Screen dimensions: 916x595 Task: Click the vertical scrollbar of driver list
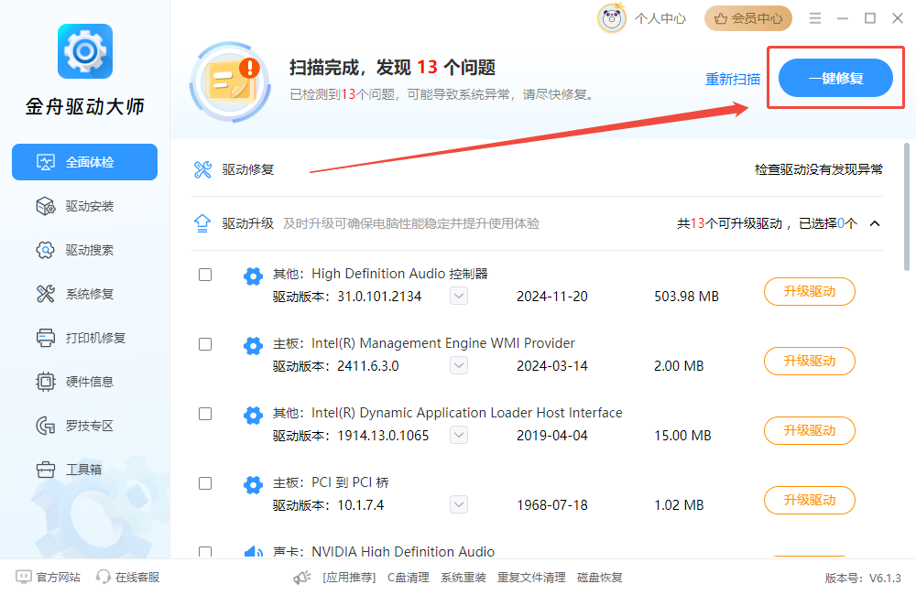pyautogui.click(x=906, y=207)
